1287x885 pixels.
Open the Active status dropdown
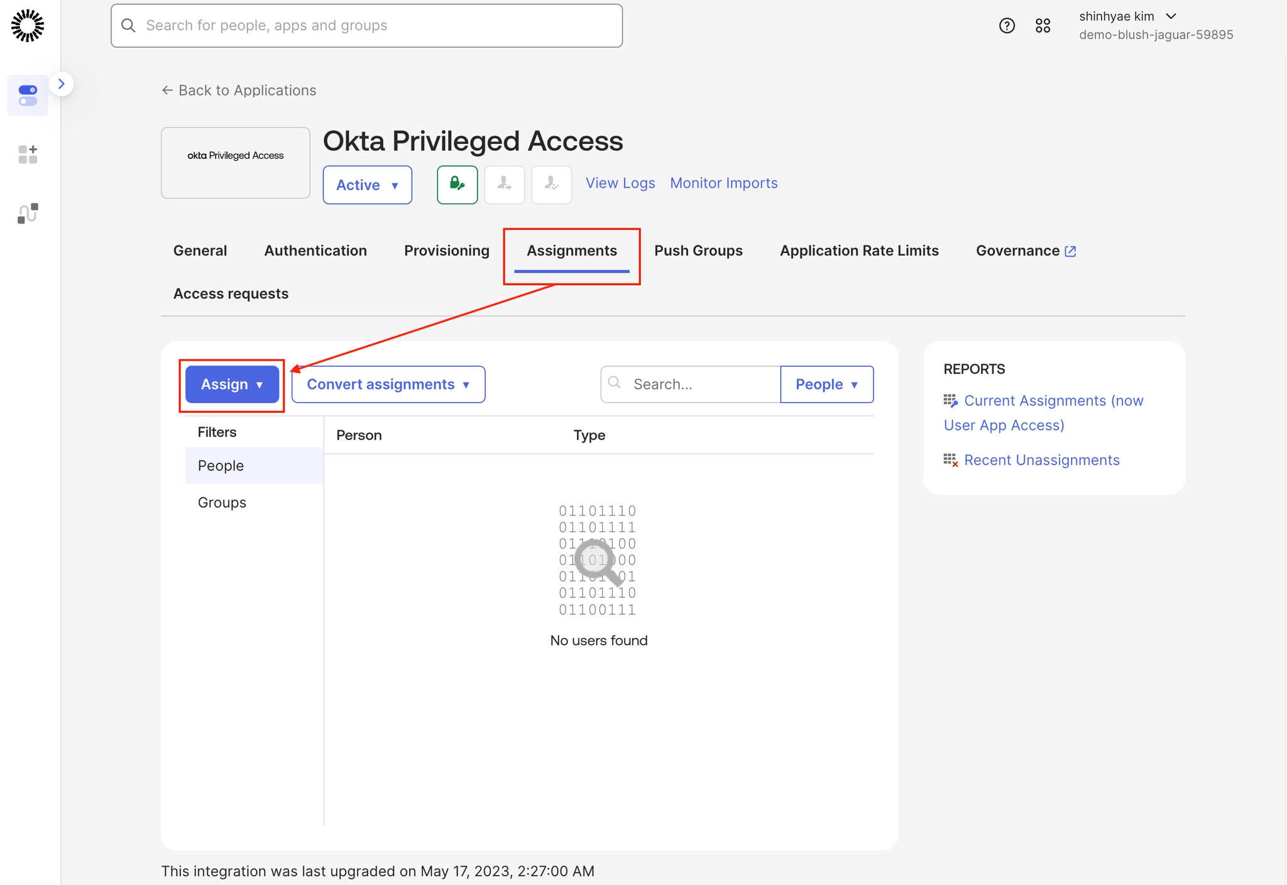[367, 185]
